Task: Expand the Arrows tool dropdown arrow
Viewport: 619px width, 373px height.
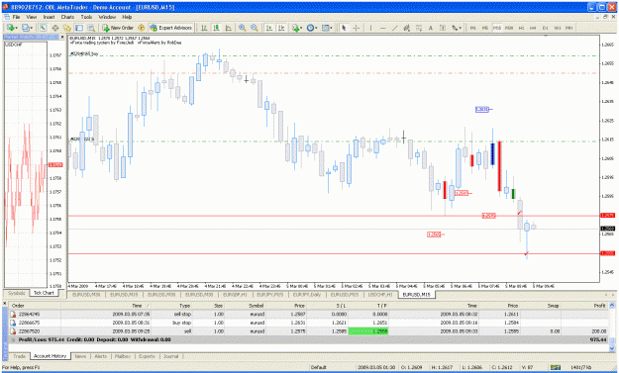Action: tap(461, 28)
